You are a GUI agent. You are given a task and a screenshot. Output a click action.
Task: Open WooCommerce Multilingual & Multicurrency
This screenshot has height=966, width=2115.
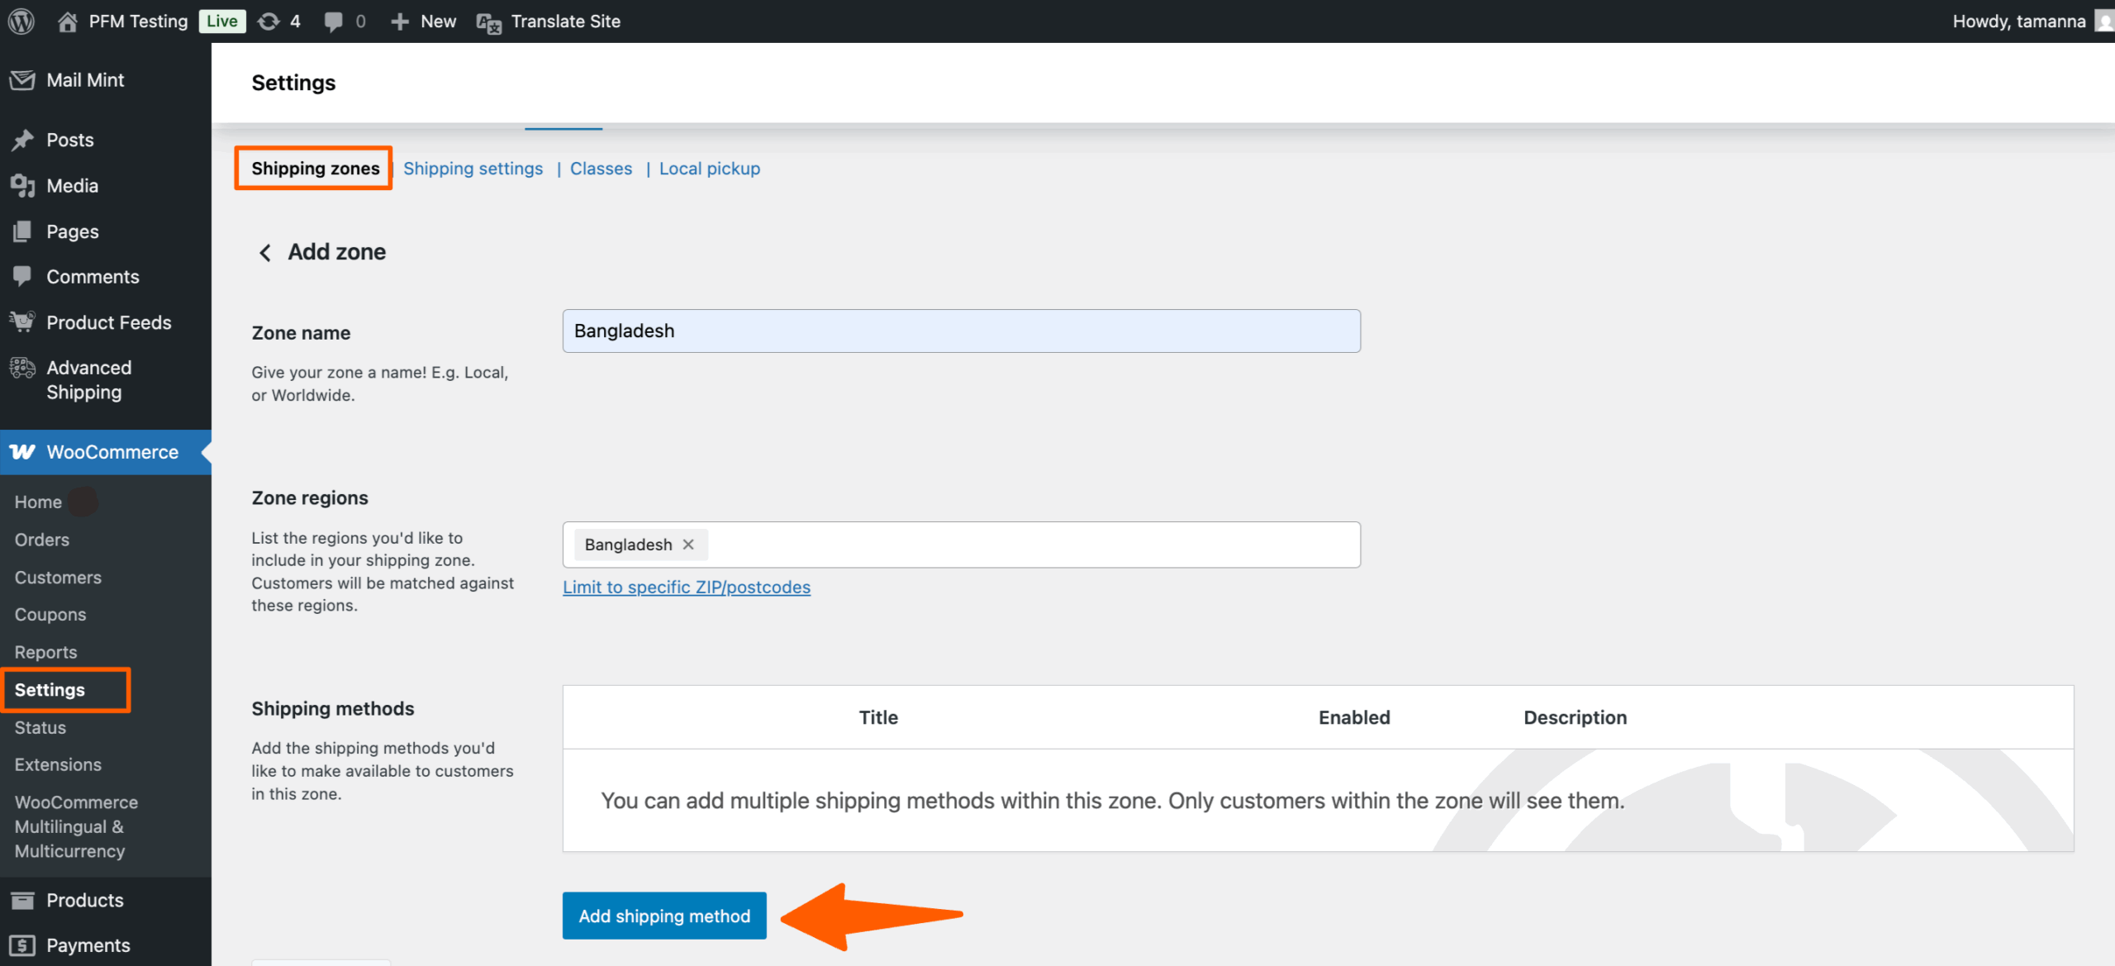click(76, 826)
